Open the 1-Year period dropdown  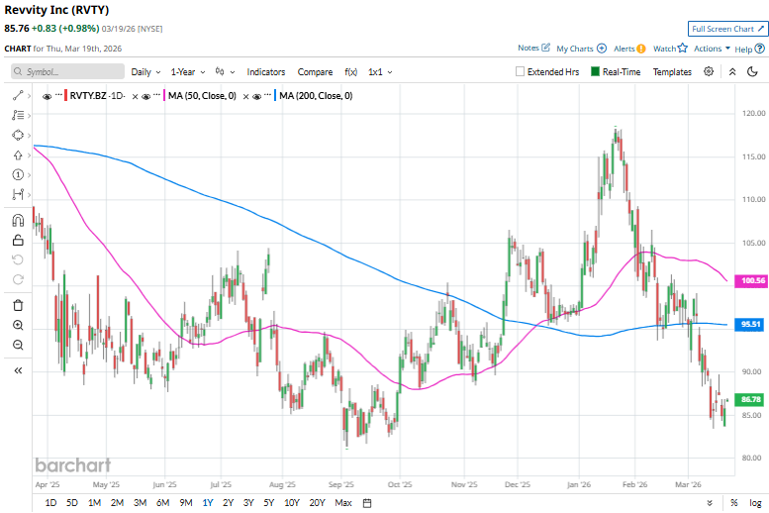tap(188, 72)
